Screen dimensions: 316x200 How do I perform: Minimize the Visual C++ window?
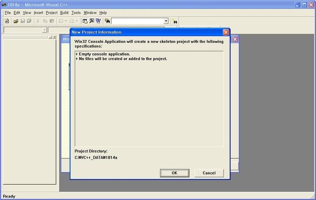(298, 4)
